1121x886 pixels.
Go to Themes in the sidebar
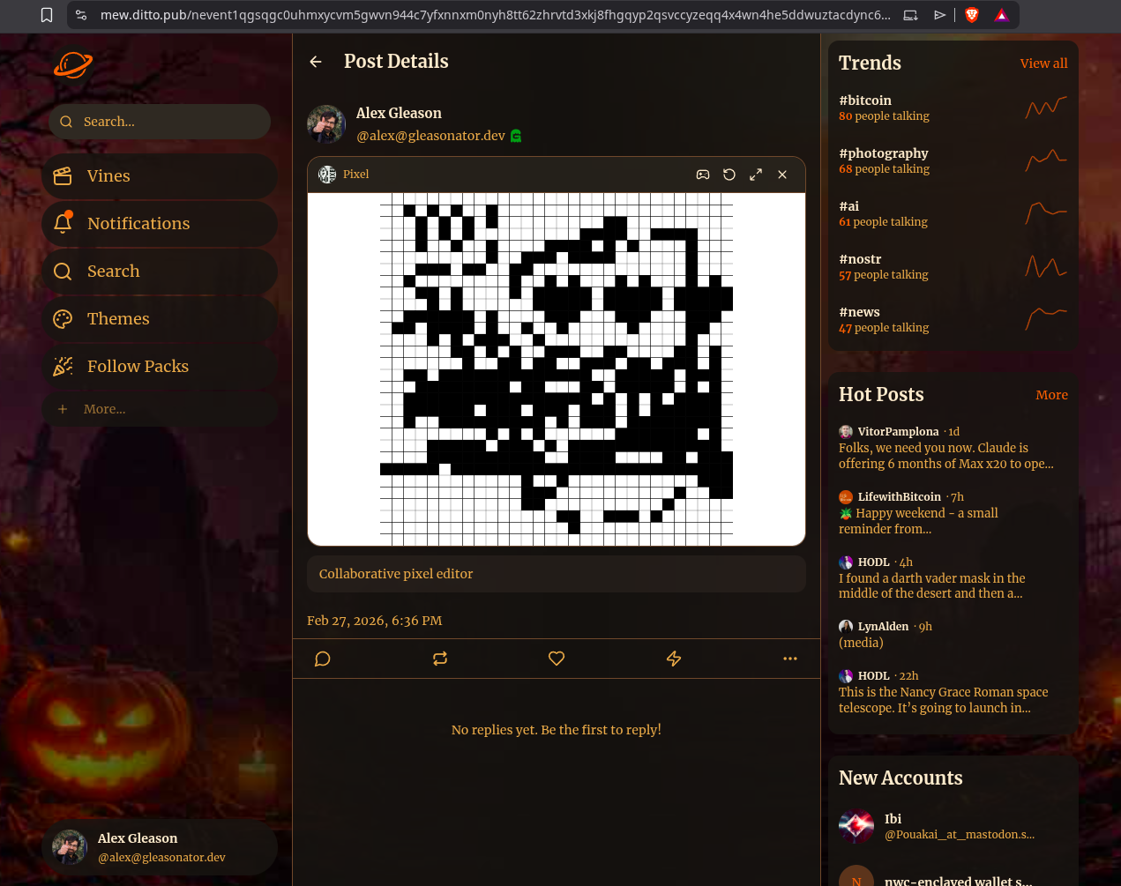(118, 319)
